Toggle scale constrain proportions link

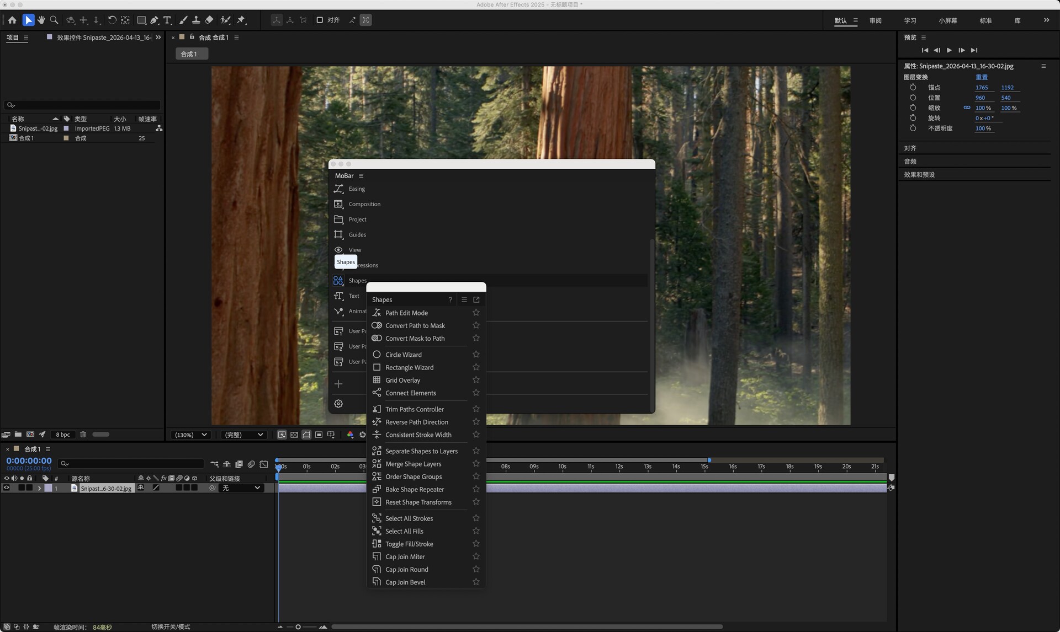(x=967, y=108)
